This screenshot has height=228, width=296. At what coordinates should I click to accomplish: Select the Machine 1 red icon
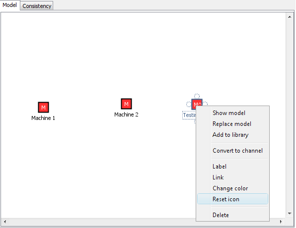click(x=43, y=108)
